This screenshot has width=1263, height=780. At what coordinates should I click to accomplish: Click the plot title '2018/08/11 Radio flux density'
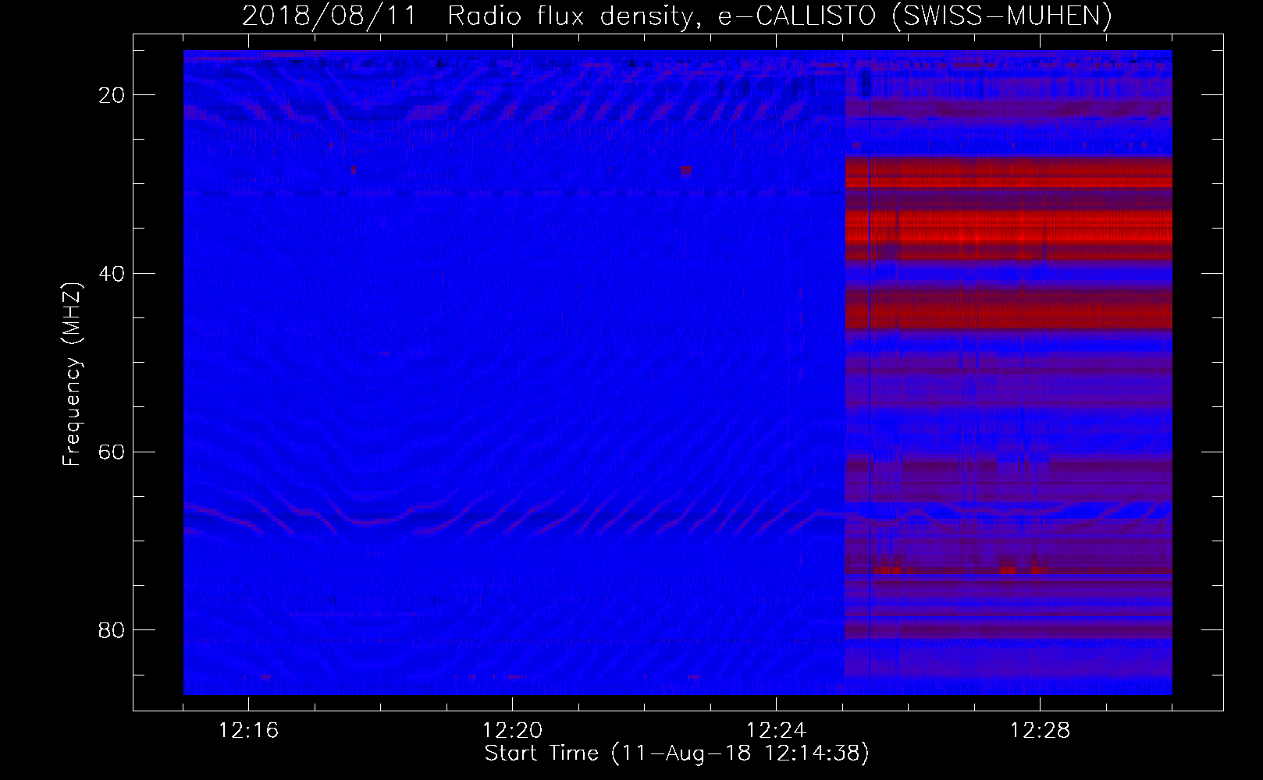pyautogui.click(x=677, y=16)
